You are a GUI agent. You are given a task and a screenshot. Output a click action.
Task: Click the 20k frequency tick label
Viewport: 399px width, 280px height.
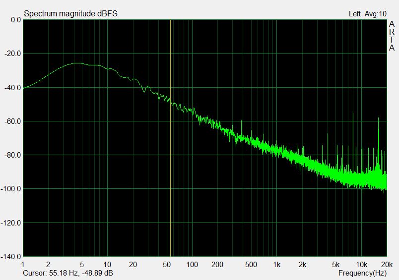tap(387, 265)
